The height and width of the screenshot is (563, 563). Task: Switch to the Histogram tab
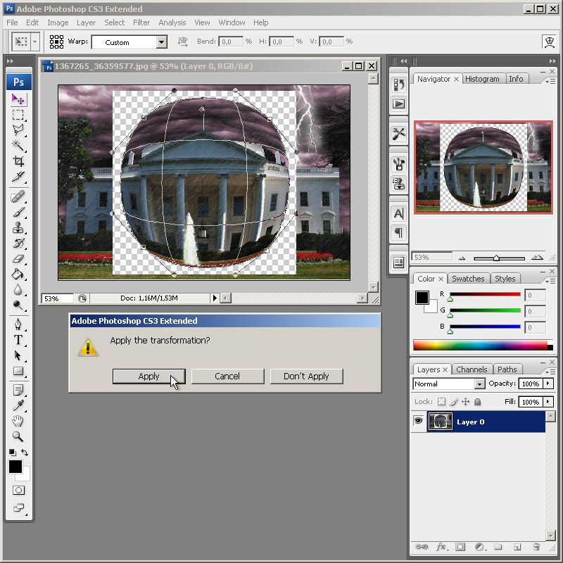(482, 79)
